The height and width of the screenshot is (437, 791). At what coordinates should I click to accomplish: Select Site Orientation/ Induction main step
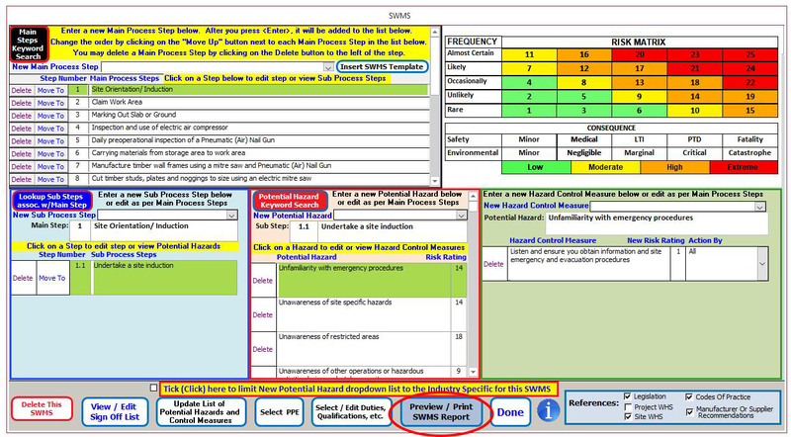tap(259, 90)
